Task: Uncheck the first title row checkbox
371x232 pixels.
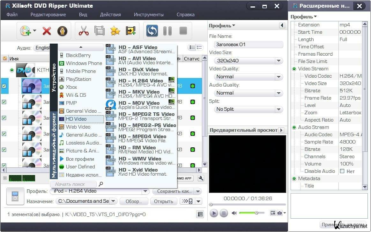Action: [4, 86]
